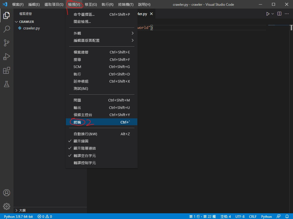Screen dimensions: 293x219
Task: Open the Run and Debug activity icon
Action: [x=7, y=57]
